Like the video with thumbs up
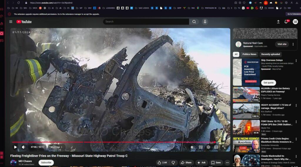301x167 pixels. point(162,162)
